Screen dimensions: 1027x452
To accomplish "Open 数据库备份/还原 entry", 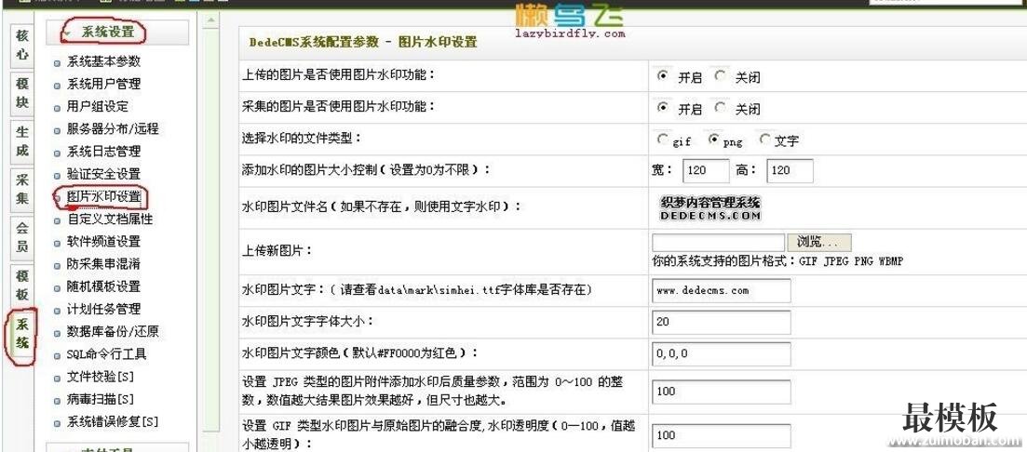I will 113,332.
